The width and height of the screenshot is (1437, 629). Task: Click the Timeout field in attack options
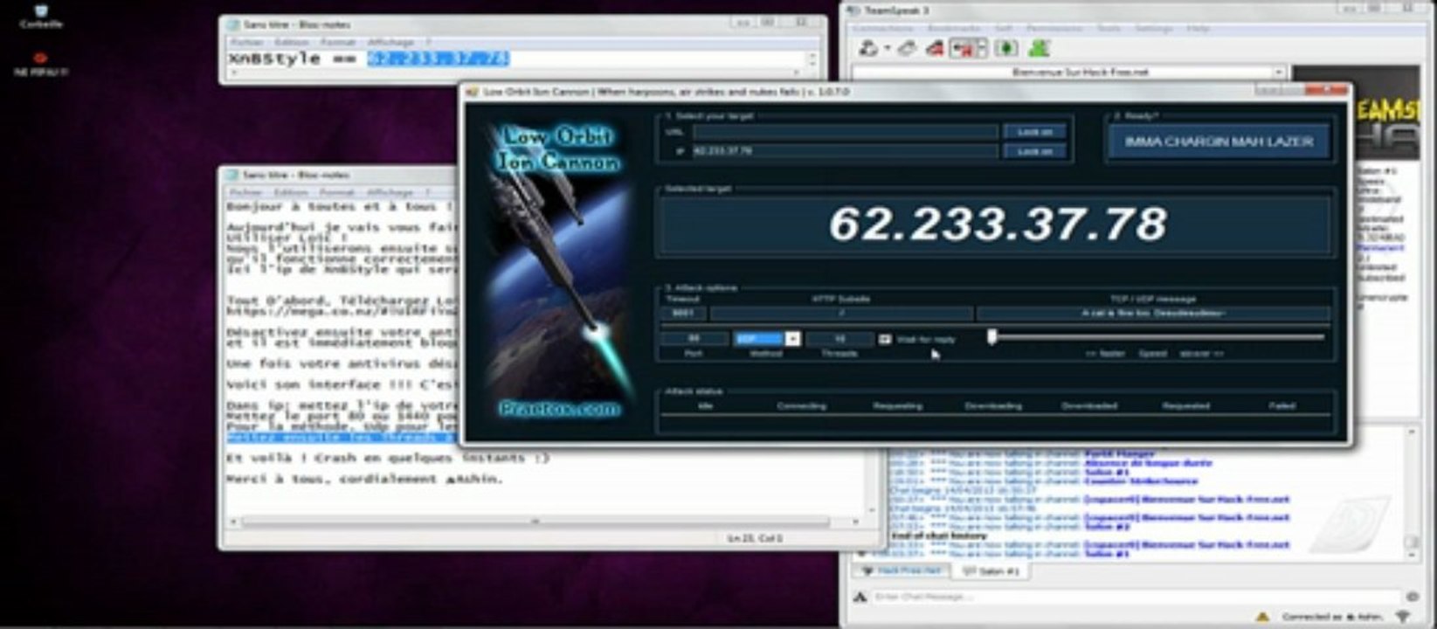point(683,313)
